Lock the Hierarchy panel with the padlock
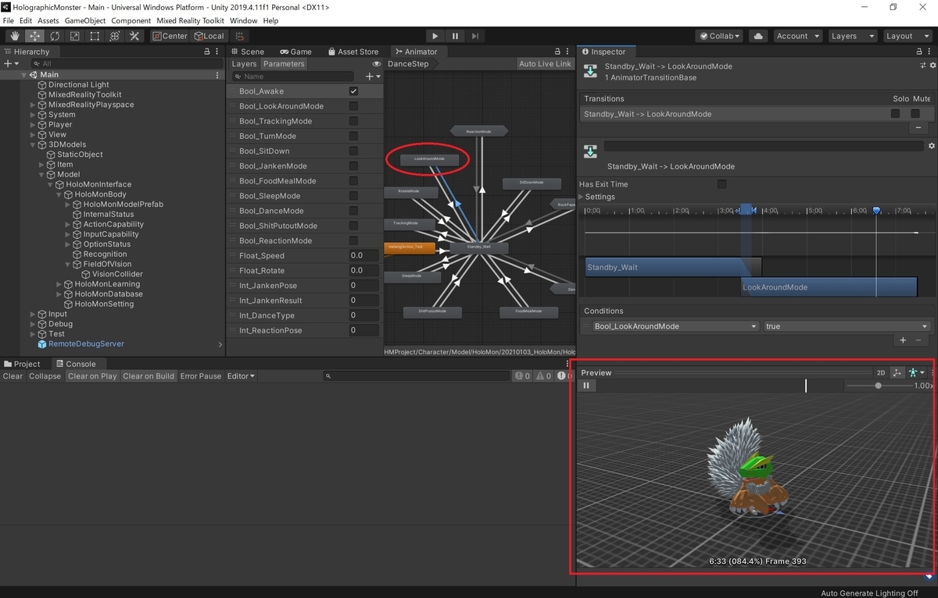The image size is (938, 598). (x=207, y=52)
